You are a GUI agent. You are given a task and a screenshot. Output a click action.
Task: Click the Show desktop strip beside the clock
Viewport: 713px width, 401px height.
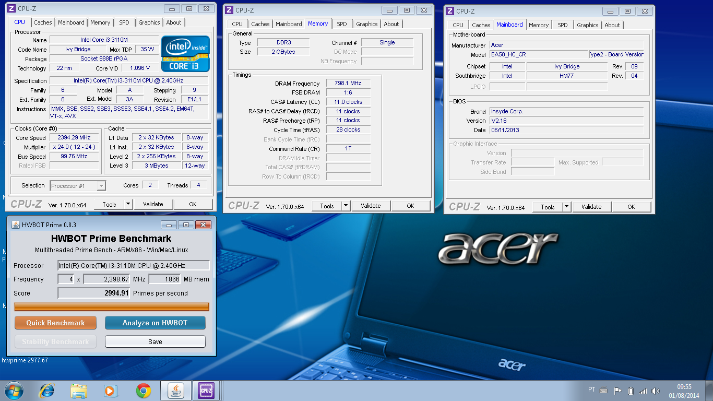[x=709, y=391]
